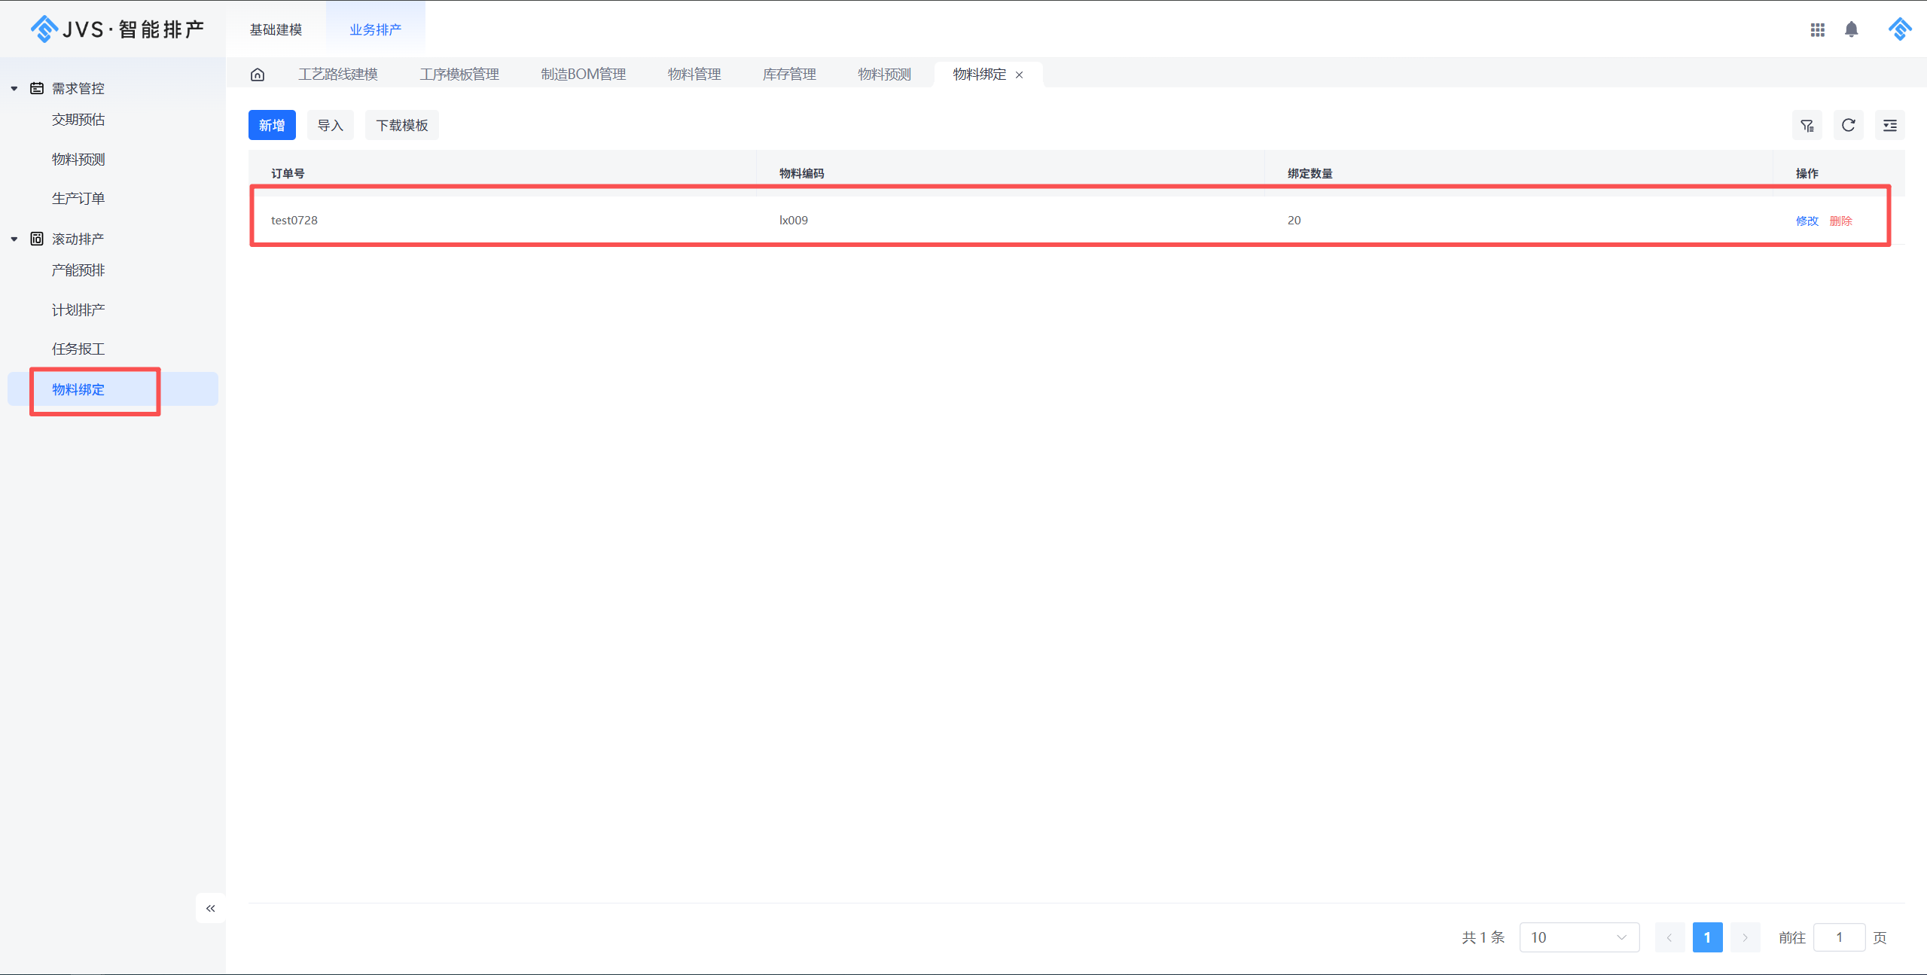Switch to the 基础建模 top menu
Viewport: 1927px width, 975px height.
276,29
